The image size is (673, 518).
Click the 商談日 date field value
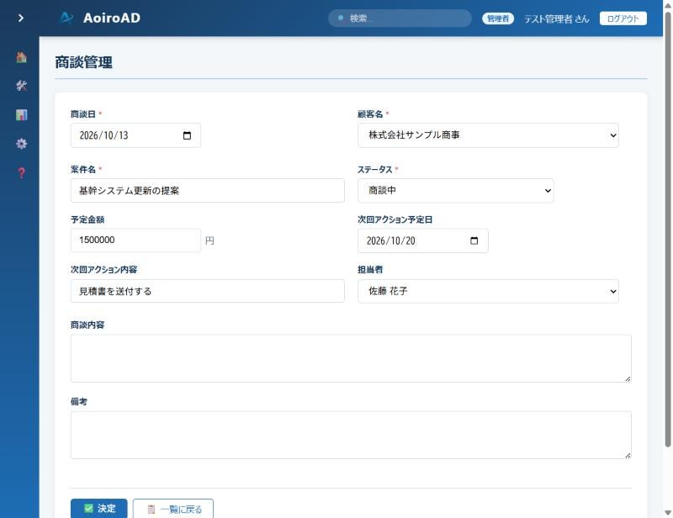click(103, 135)
